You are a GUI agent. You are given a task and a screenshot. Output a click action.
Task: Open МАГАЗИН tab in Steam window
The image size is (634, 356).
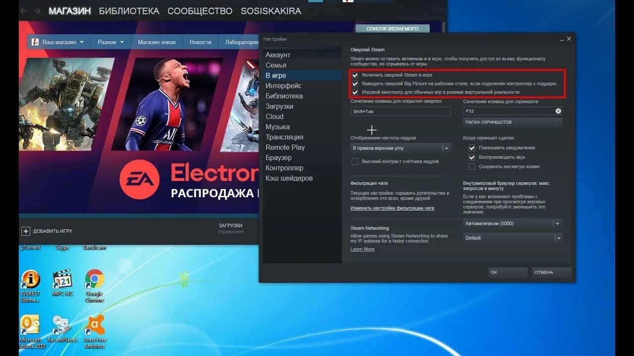pyautogui.click(x=70, y=11)
